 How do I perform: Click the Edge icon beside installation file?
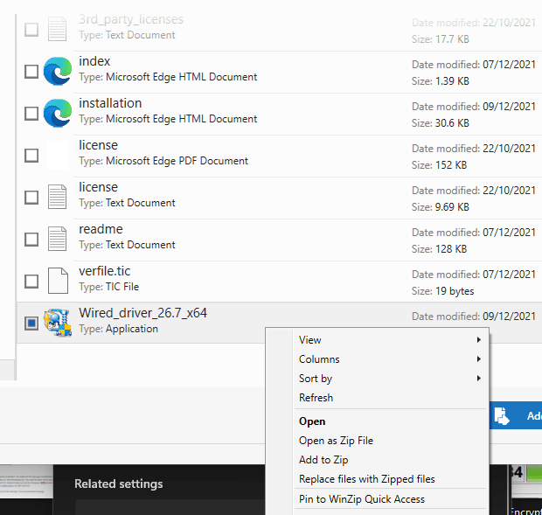(58, 113)
